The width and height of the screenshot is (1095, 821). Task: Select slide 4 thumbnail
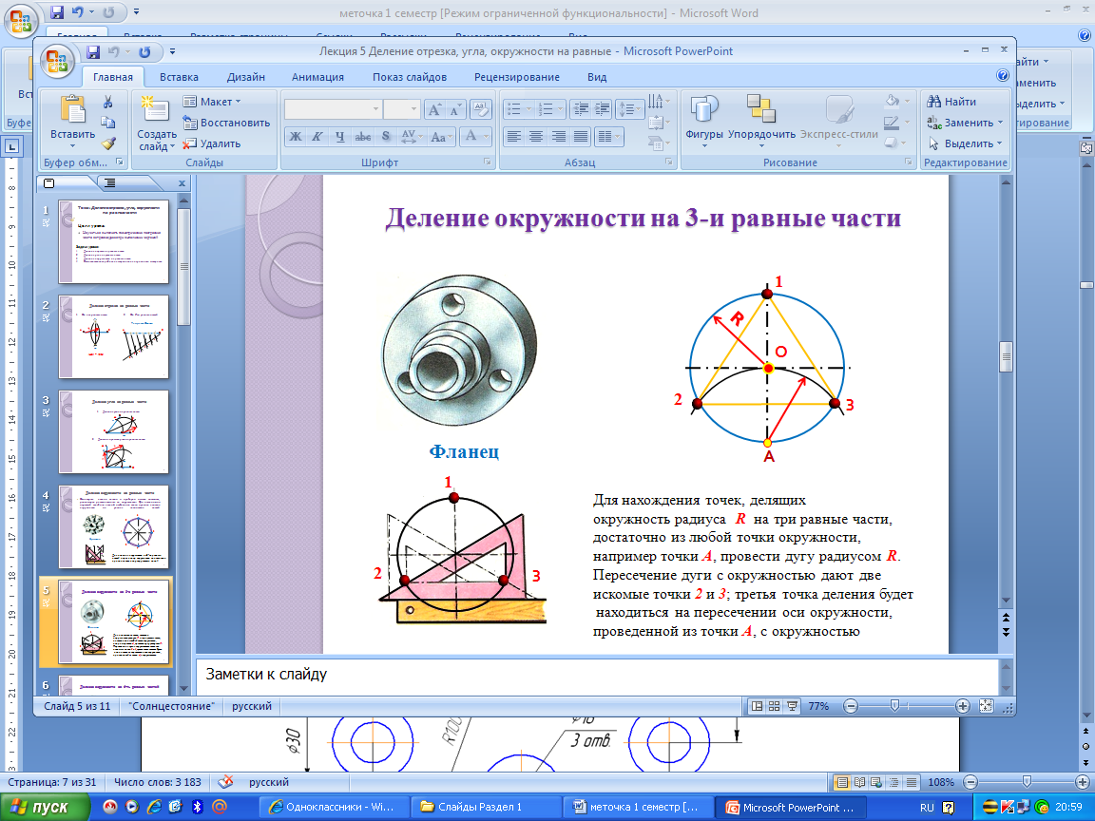click(x=114, y=527)
